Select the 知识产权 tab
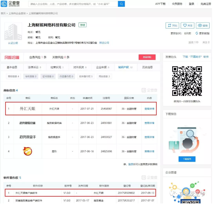213x205 pixels. (126, 67)
